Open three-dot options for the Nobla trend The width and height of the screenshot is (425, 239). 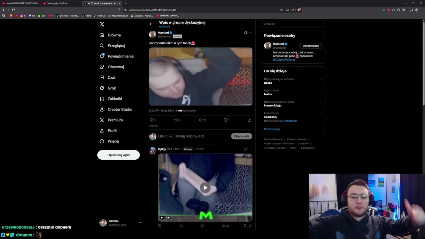coord(320,91)
